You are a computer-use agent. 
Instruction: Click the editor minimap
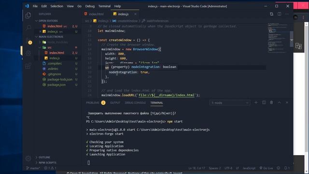coord(278,38)
